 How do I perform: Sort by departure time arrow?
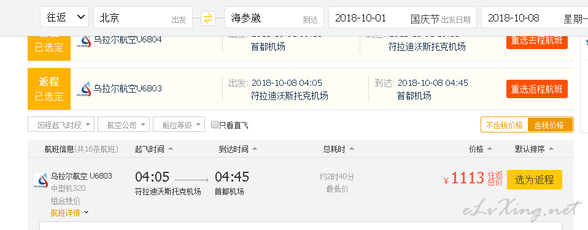pos(171,149)
